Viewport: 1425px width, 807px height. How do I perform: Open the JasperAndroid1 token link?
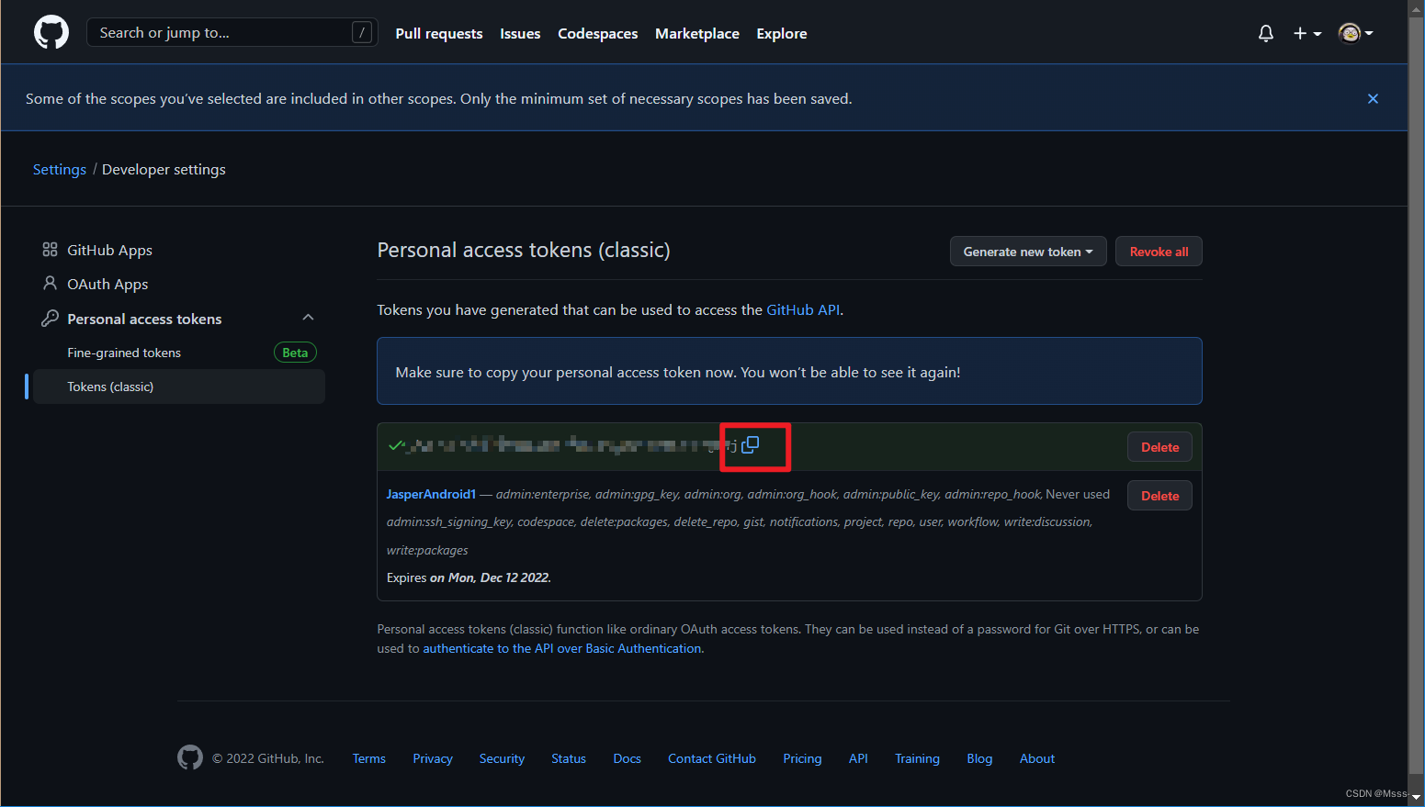(431, 494)
